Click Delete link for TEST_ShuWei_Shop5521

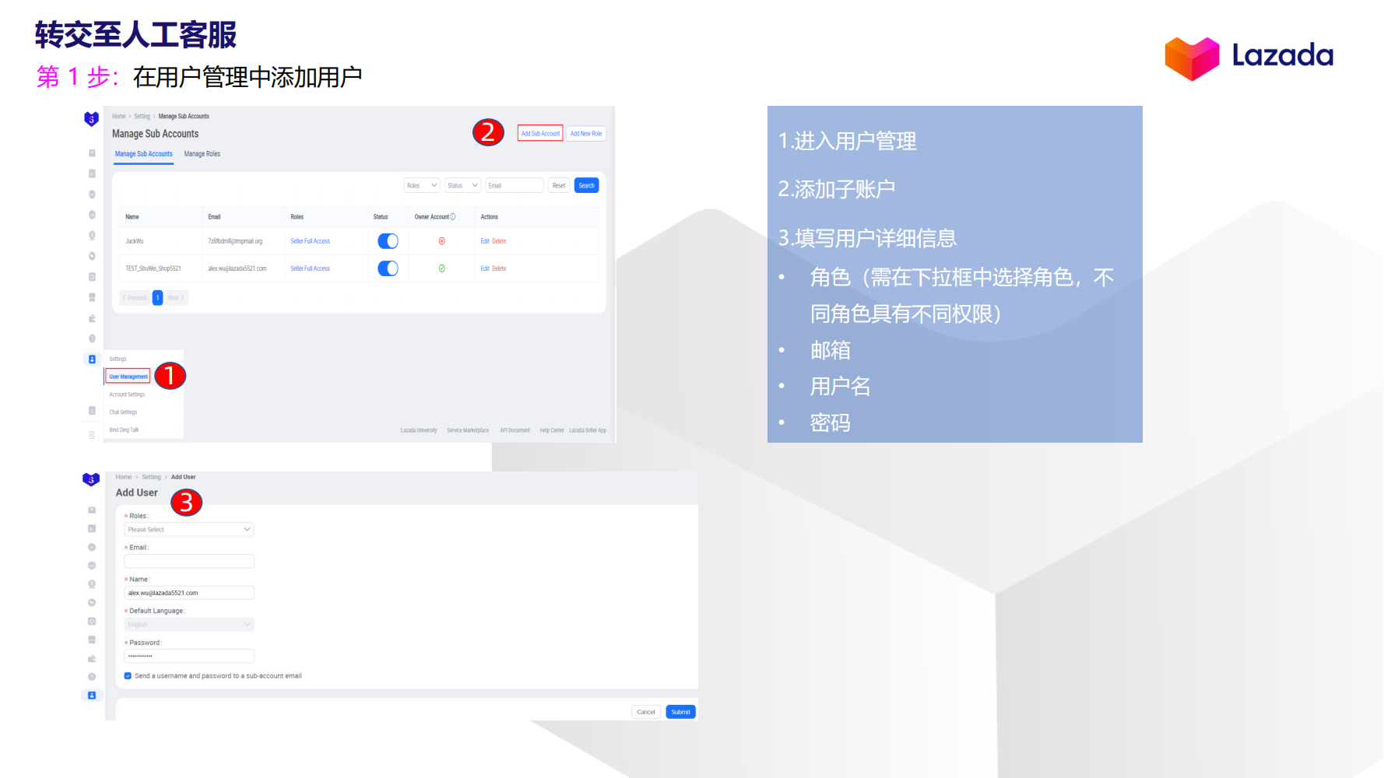pos(499,268)
